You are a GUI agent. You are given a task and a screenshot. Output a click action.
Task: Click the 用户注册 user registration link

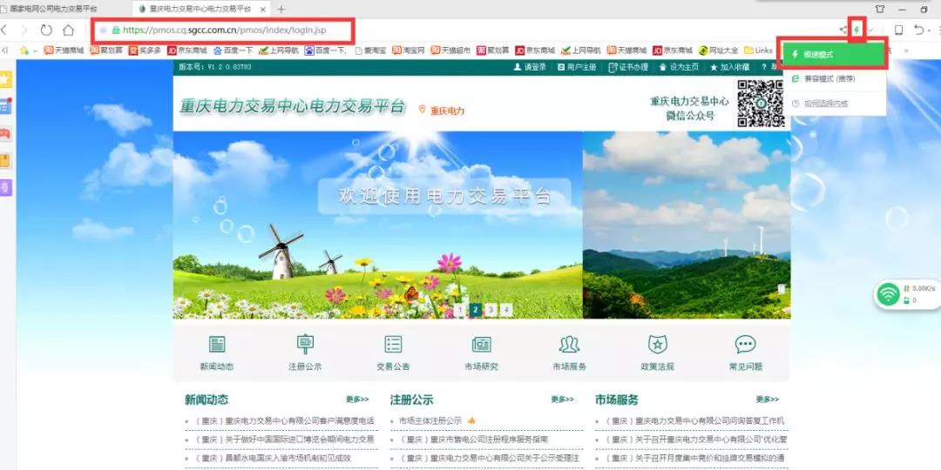(576, 67)
